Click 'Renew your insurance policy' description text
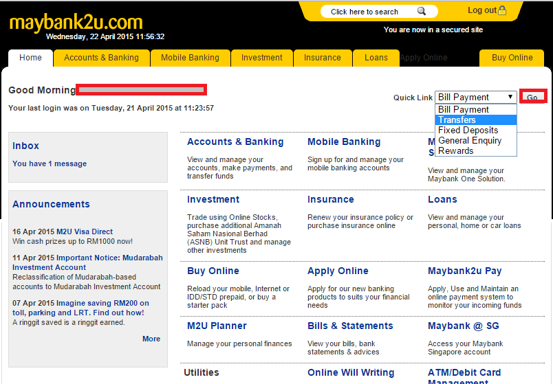The width and height of the screenshot is (553, 384). click(x=360, y=221)
